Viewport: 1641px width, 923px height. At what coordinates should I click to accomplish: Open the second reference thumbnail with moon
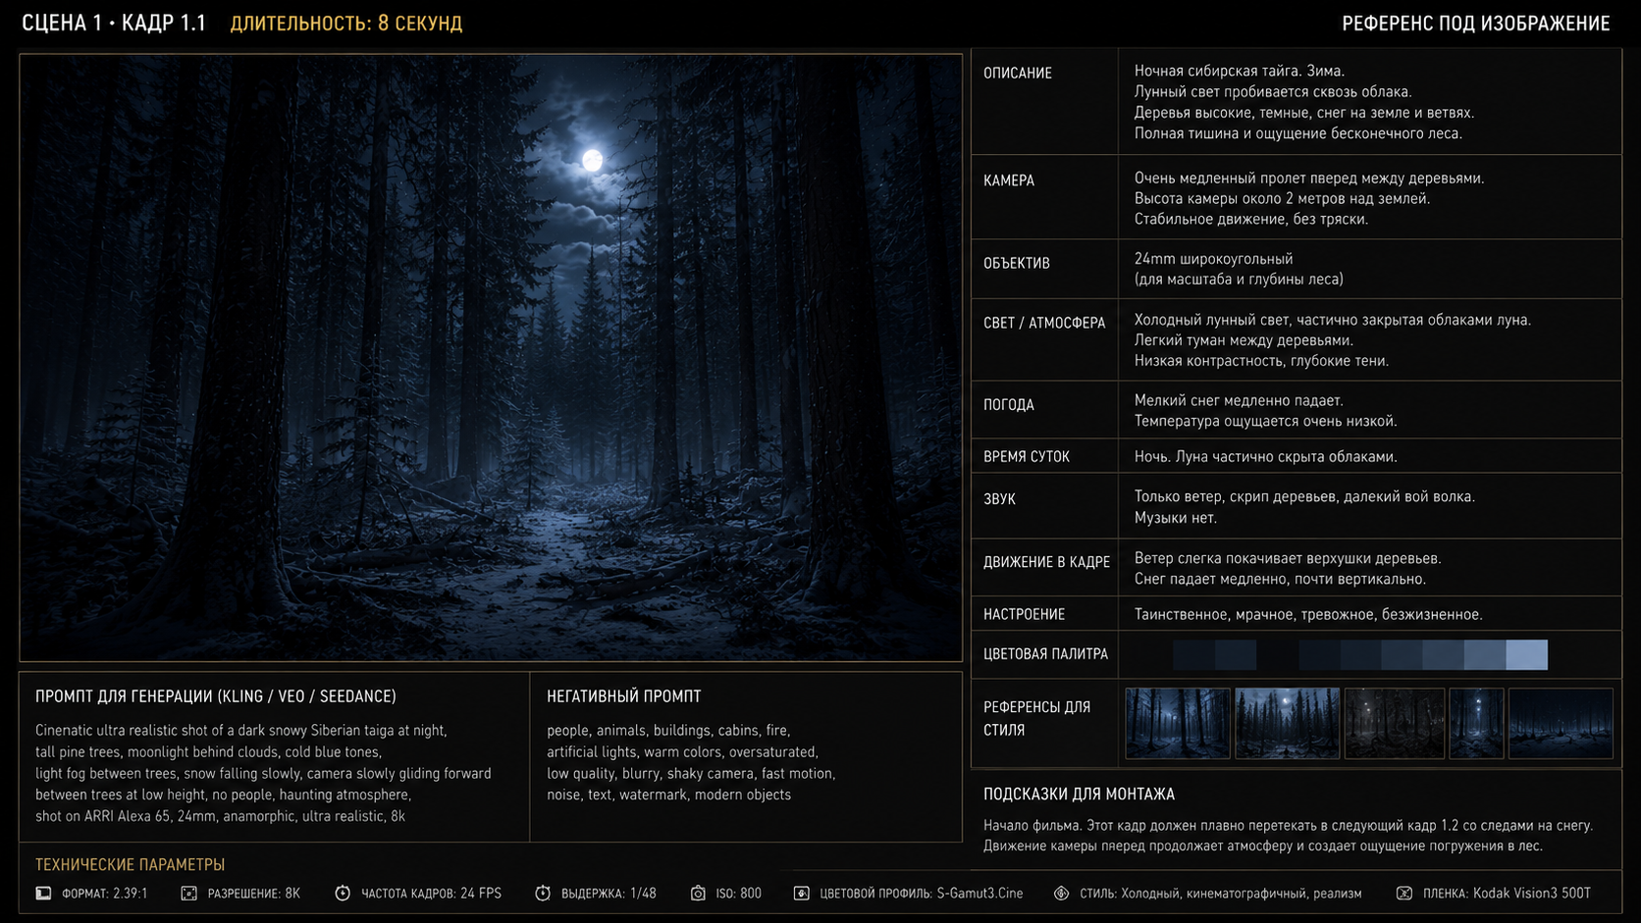tap(1287, 724)
